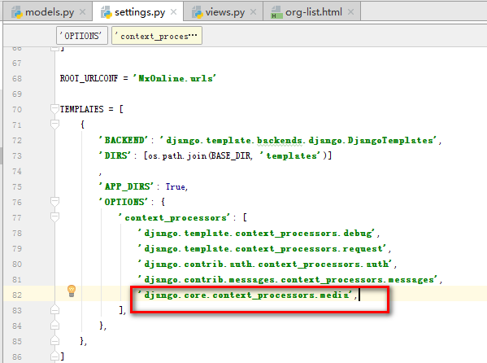Click the context_processors.debug string
This screenshot has height=363, width=487.
coord(257,233)
